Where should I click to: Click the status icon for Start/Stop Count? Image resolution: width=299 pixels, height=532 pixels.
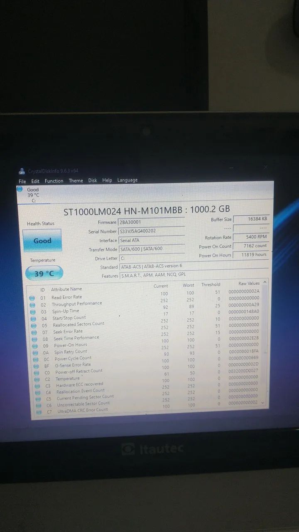pyautogui.click(x=32, y=318)
